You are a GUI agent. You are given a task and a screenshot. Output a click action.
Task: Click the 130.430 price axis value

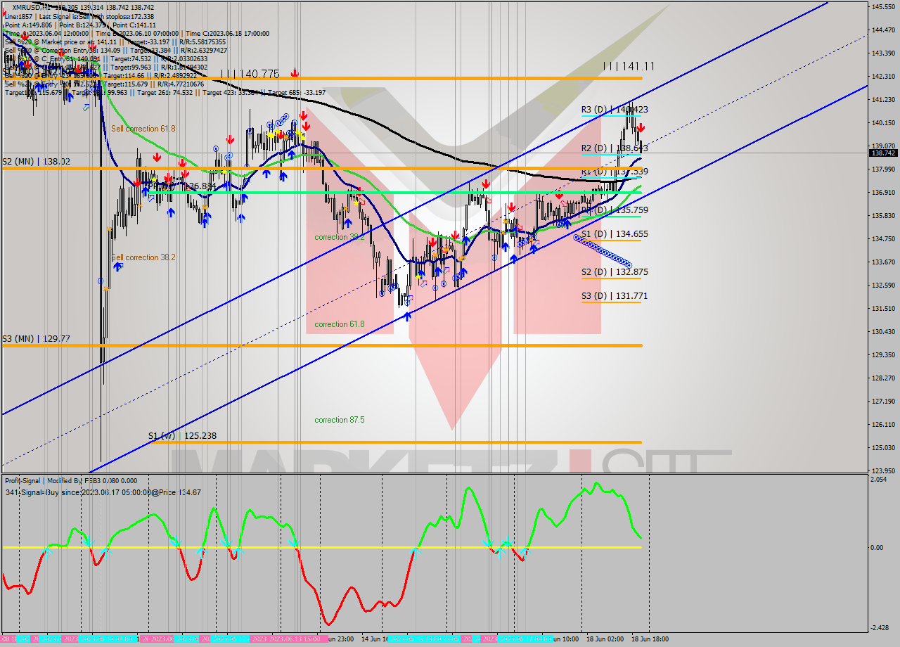click(883, 331)
